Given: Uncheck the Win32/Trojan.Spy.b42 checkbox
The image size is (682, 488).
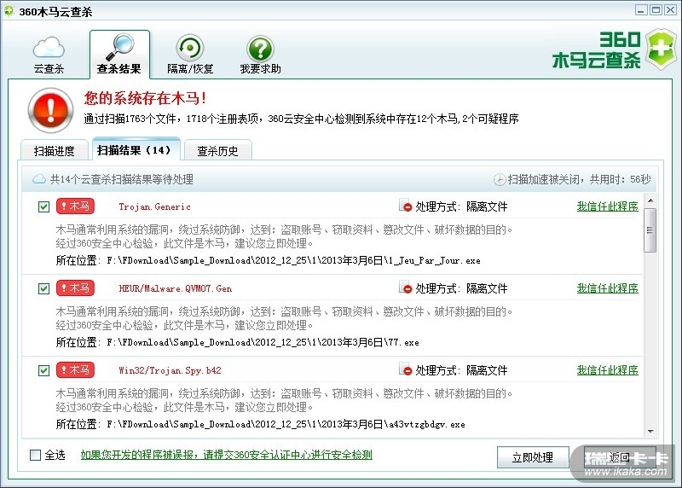Looking at the screenshot, I should point(44,370).
